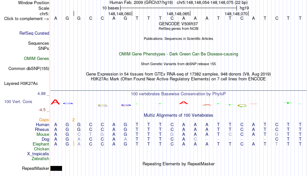307x176 pixels.
Task: Select the Rhesus species label
Action: (x=42, y=130)
